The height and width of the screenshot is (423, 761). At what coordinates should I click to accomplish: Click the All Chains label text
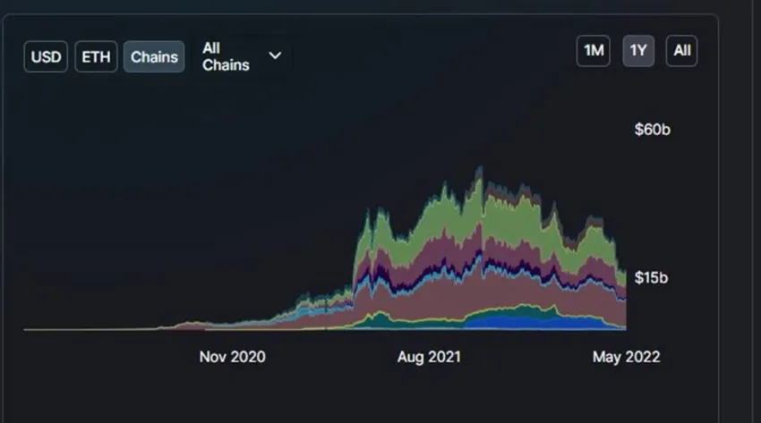(226, 56)
